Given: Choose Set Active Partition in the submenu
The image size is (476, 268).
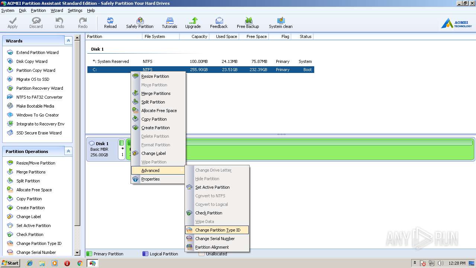Looking at the screenshot, I should click(x=217, y=187).
